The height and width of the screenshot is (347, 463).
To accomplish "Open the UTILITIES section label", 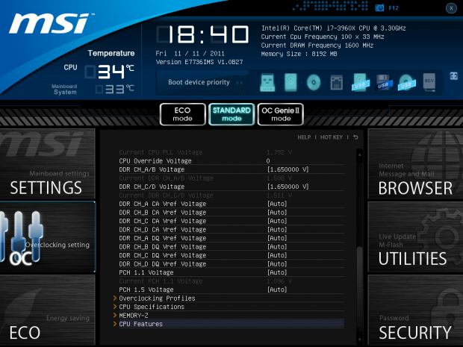I will click(412, 258).
